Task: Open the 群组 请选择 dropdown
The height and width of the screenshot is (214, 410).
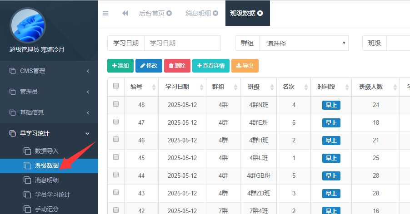Action: click(x=303, y=44)
